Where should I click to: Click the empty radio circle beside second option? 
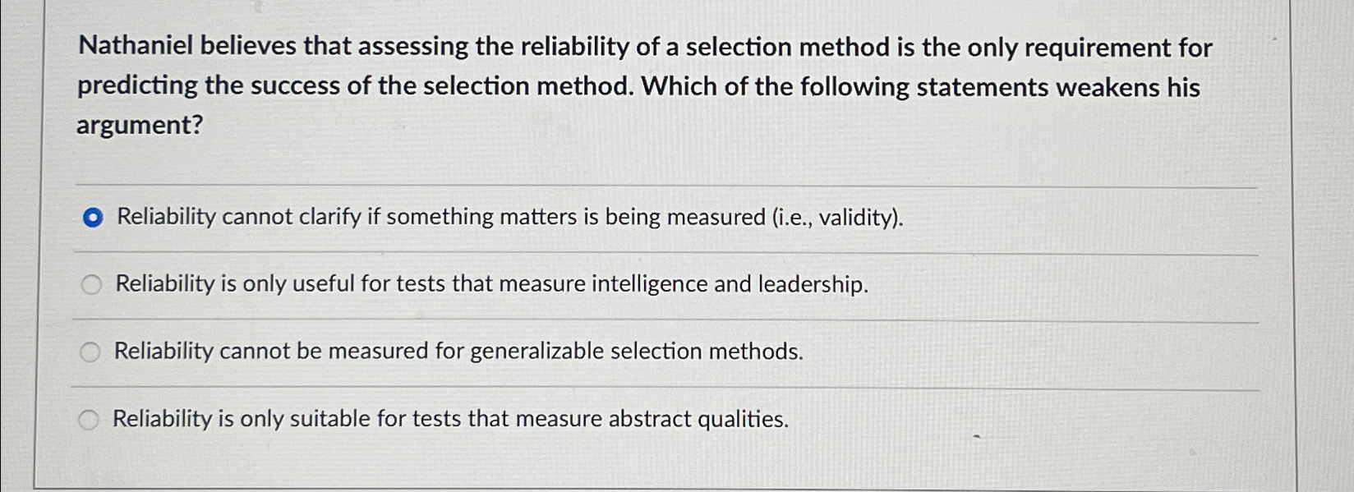click(91, 284)
